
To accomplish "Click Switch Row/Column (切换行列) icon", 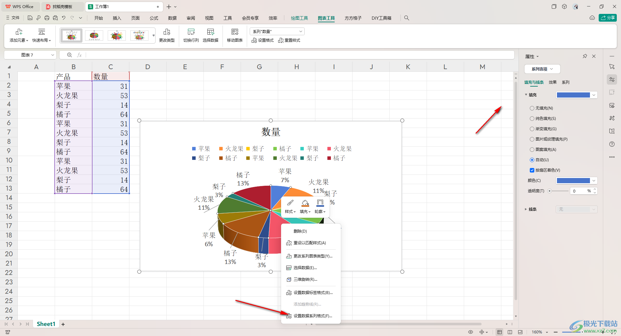I will click(191, 32).
